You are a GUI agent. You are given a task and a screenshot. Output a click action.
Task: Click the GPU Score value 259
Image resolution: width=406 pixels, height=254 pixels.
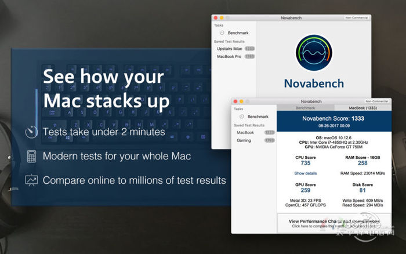click(x=306, y=190)
